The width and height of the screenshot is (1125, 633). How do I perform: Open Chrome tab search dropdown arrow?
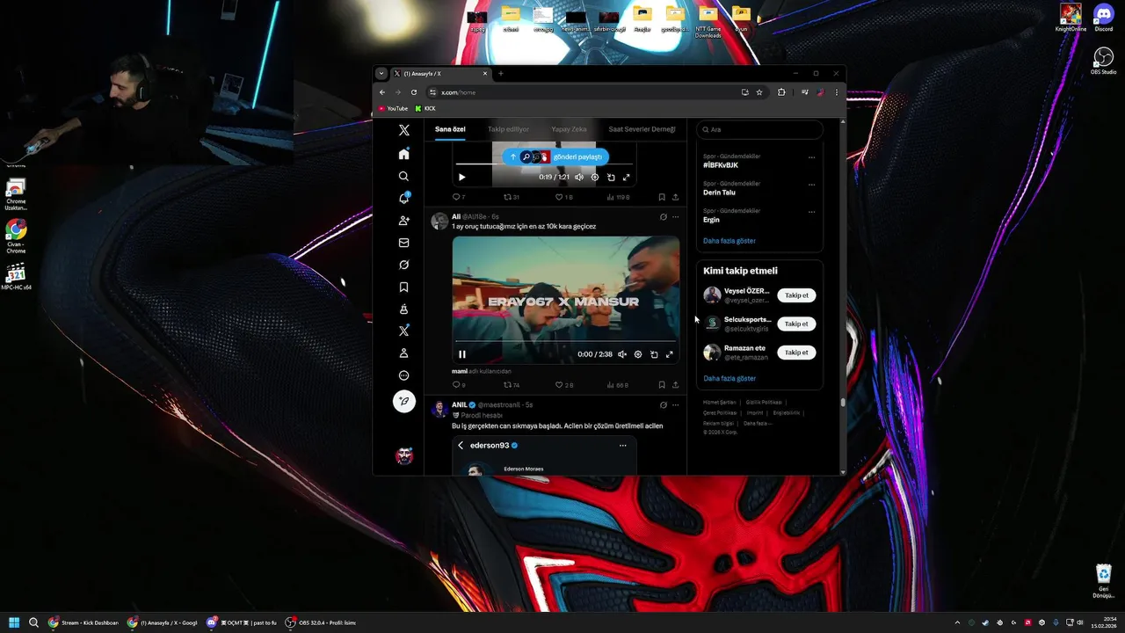click(x=381, y=74)
